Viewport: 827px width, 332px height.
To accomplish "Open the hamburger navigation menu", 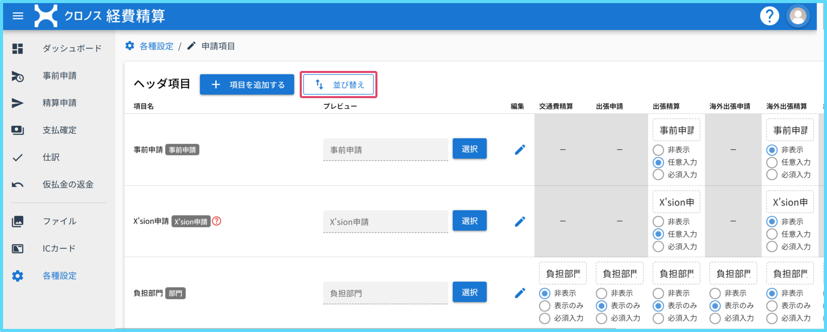I will tap(18, 16).
